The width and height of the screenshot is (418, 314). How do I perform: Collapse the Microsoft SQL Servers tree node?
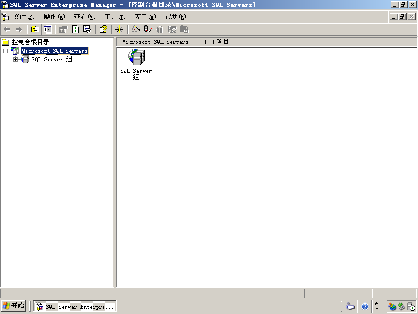(x=5, y=51)
